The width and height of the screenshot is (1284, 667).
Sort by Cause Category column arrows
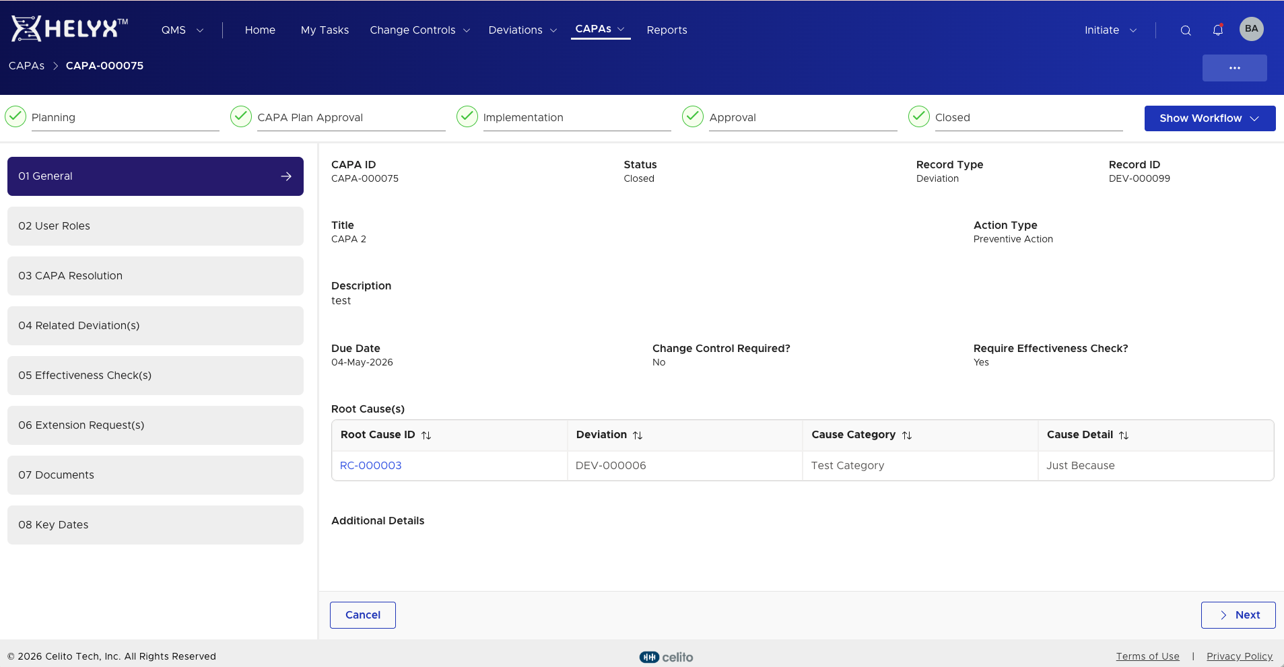tap(907, 435)
